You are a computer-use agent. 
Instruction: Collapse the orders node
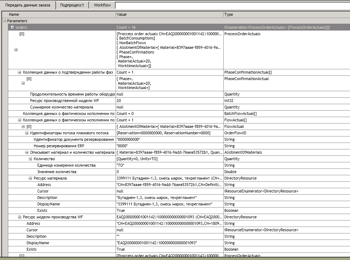coord(12,27)
